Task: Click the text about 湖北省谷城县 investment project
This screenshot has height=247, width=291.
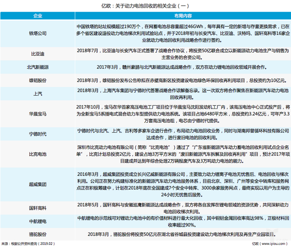Action: click(182, 235)
